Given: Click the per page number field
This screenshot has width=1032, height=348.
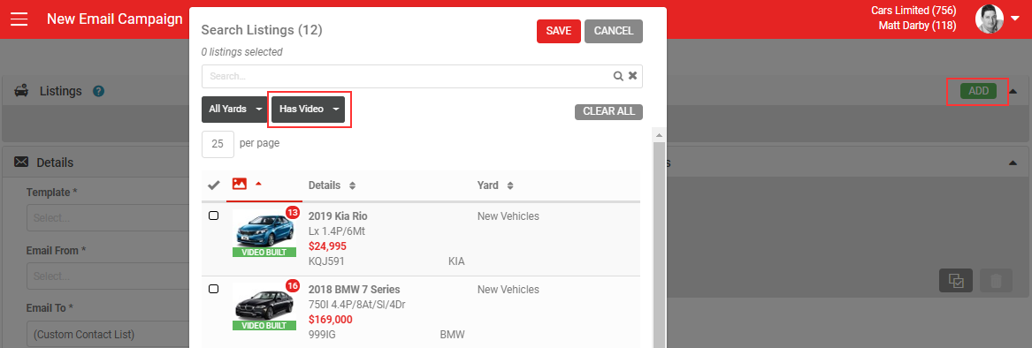Looking at the screenshot, I should click(x=218, y=144).
